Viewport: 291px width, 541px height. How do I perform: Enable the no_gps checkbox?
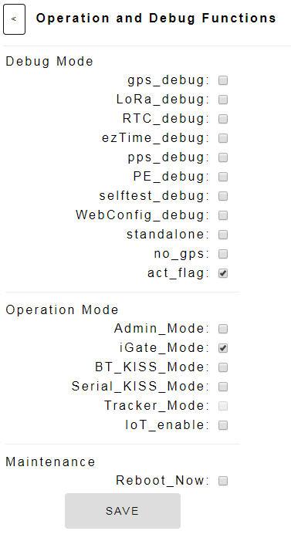(x=223, y=254)
